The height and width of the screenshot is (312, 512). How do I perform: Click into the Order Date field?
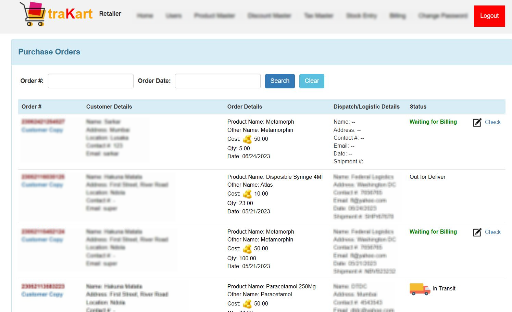(218, 81)
